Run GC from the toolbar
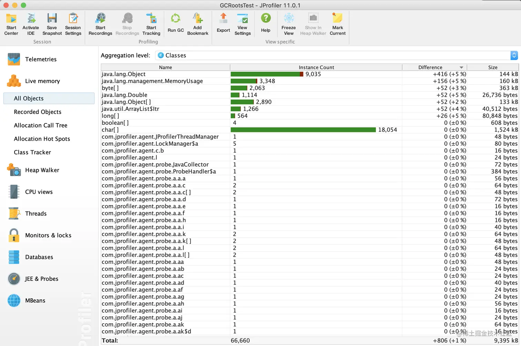 176,23
